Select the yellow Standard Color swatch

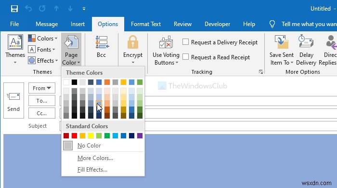[91, 135]
